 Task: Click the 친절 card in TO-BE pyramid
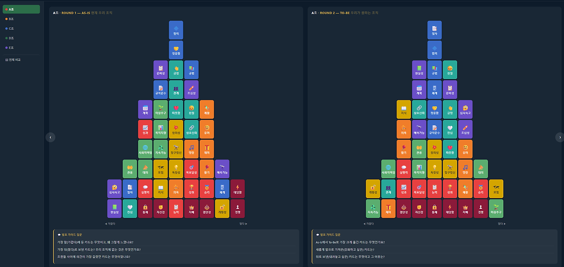point(450,70)
